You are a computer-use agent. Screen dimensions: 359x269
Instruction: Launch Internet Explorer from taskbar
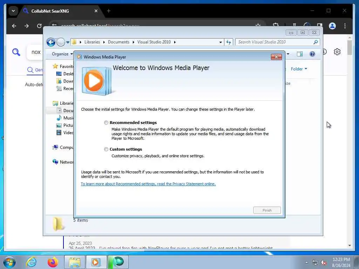[31, 262]
